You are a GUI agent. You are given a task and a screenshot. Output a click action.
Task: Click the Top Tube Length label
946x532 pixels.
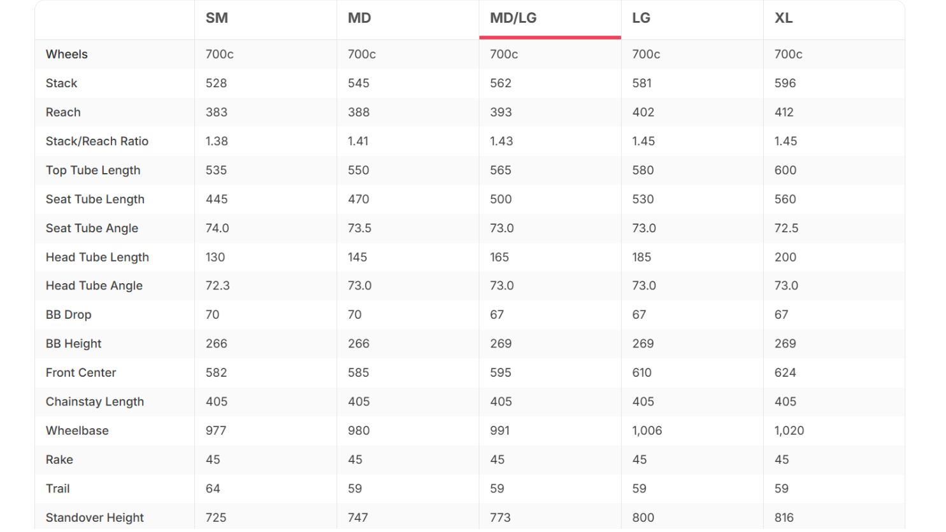click(93, 171)
